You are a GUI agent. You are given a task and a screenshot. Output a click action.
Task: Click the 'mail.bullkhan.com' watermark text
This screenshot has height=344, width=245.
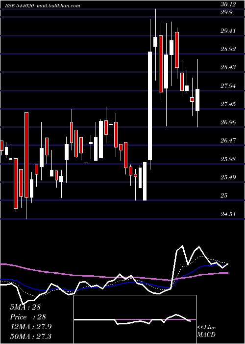click(58, 6)
